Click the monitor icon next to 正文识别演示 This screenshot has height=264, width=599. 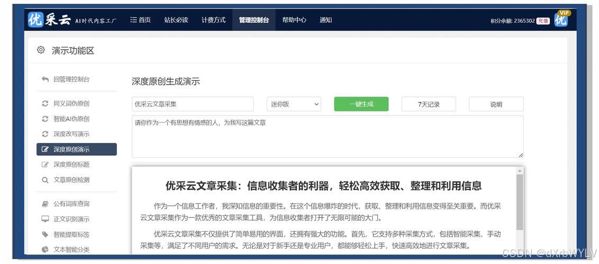(x=45, y=219)
